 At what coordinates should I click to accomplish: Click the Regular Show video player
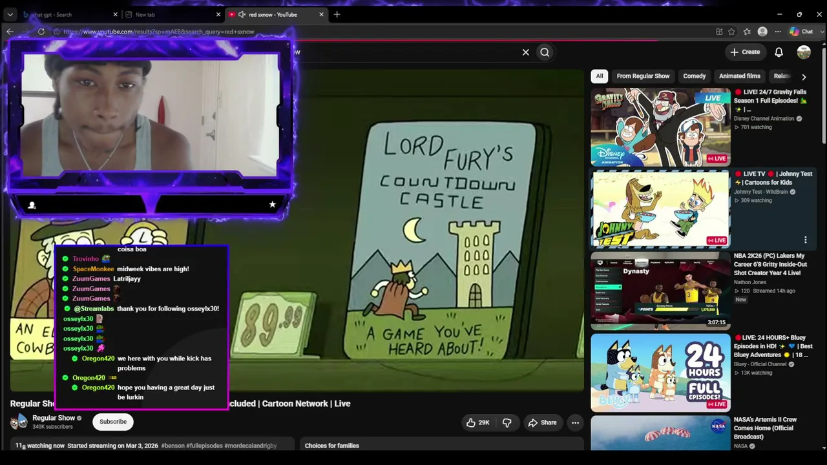[297, 229]
